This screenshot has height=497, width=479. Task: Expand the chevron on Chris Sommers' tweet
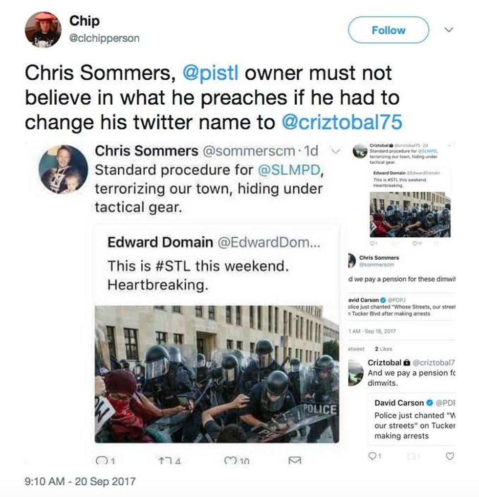click(335, 151)
